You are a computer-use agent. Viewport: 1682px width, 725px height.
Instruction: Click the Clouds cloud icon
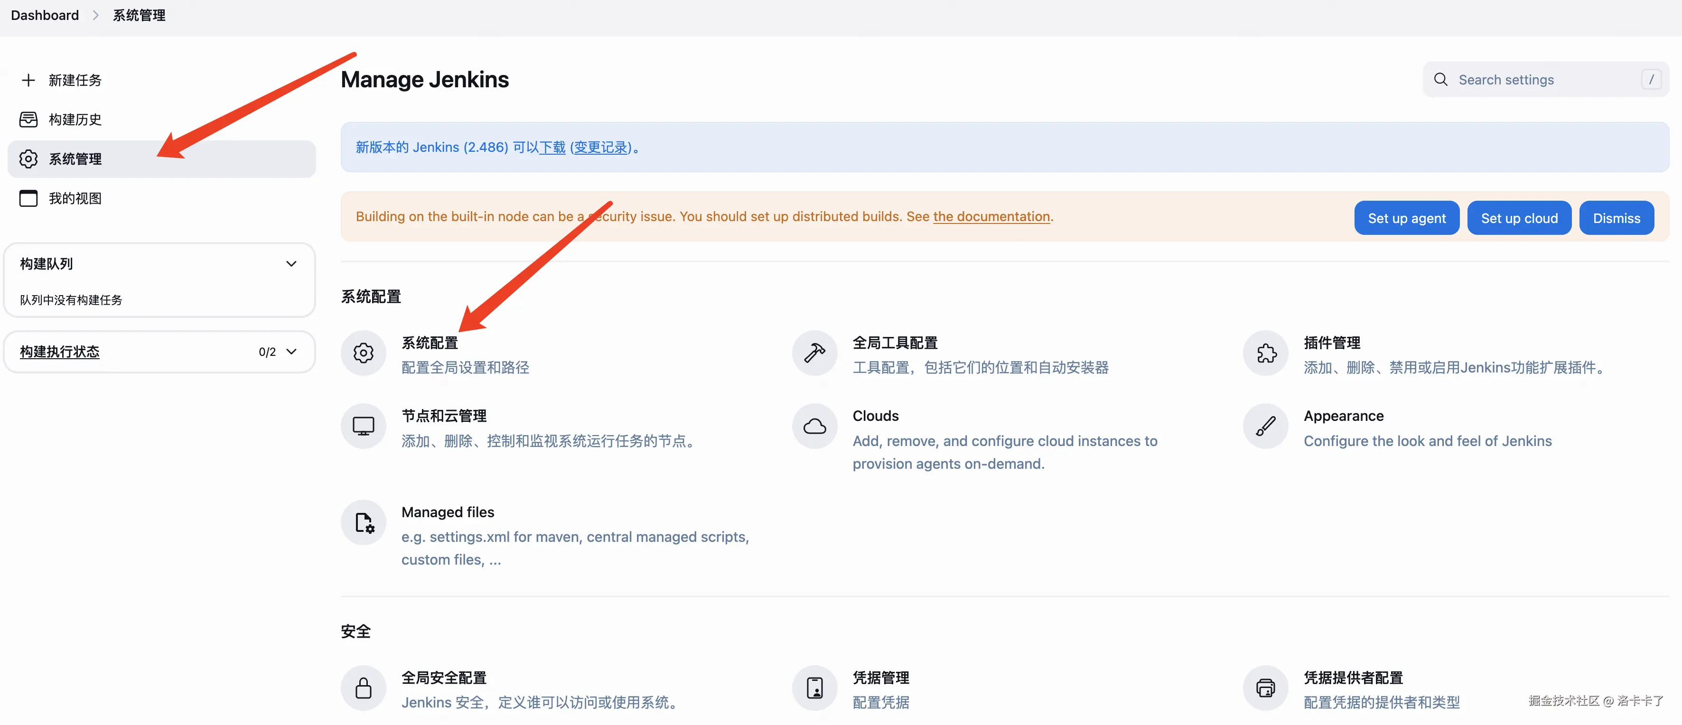pos(814,426)
